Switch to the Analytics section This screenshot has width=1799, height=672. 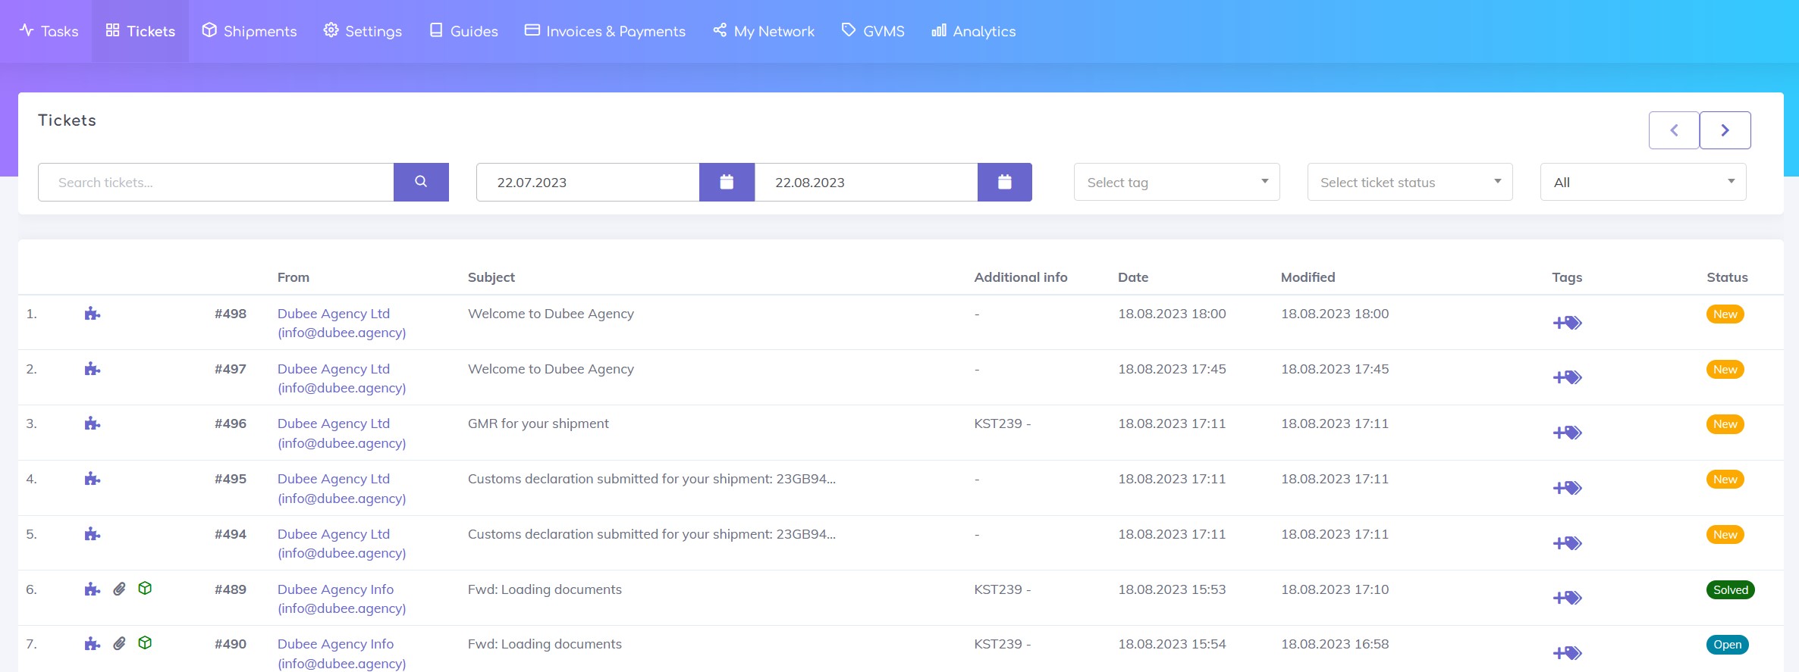[973, 31]
